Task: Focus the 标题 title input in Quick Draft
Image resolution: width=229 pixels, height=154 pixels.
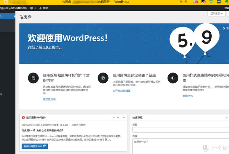Action: pos(181,130)
